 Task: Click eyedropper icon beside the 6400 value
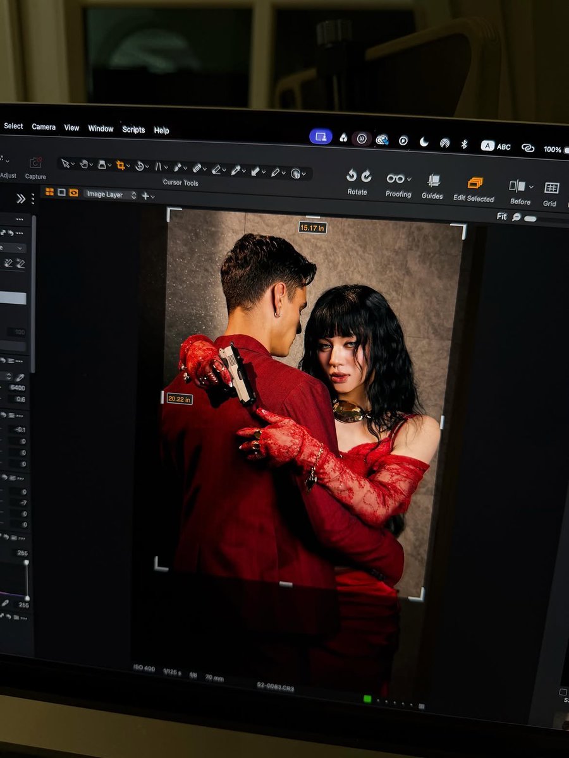20,376
